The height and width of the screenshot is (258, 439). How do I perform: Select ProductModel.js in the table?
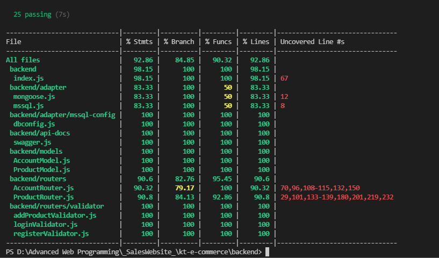(41, 170)
